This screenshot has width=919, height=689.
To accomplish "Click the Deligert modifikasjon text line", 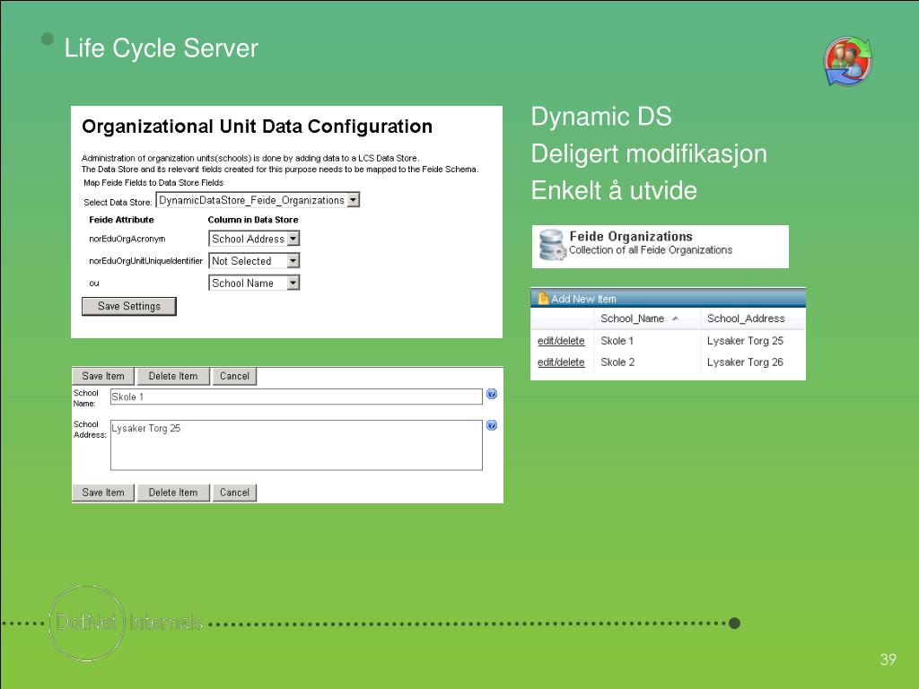I will tap(649, 153).
